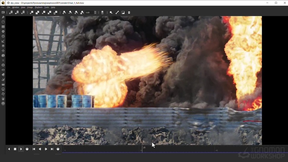
Task: Step back one frame
Action: coord(40,149)
